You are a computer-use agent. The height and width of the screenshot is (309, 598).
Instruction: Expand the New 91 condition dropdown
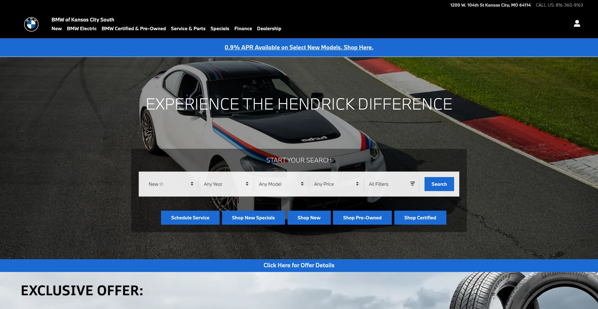pyautogui.click(x=171, y=184)
